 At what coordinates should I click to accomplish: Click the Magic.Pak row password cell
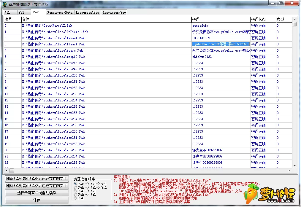[221, 50]
